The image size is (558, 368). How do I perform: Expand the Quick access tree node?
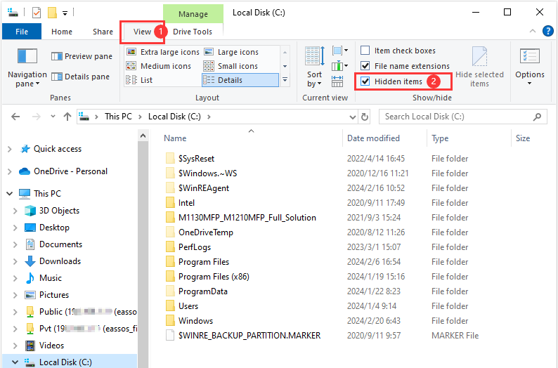(9, 149)
